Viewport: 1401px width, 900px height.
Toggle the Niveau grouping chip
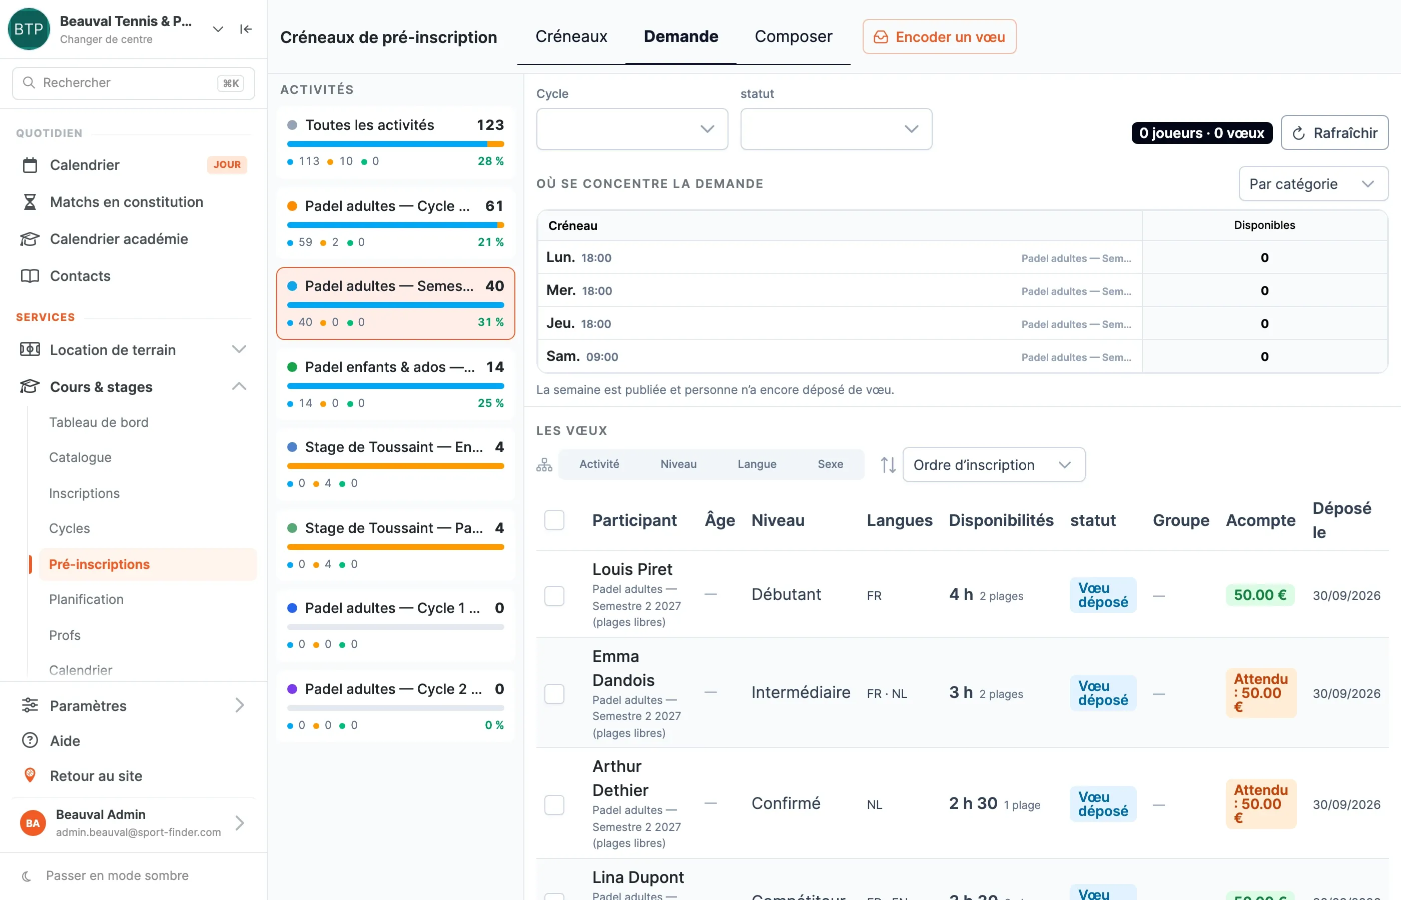pos(678,464)
